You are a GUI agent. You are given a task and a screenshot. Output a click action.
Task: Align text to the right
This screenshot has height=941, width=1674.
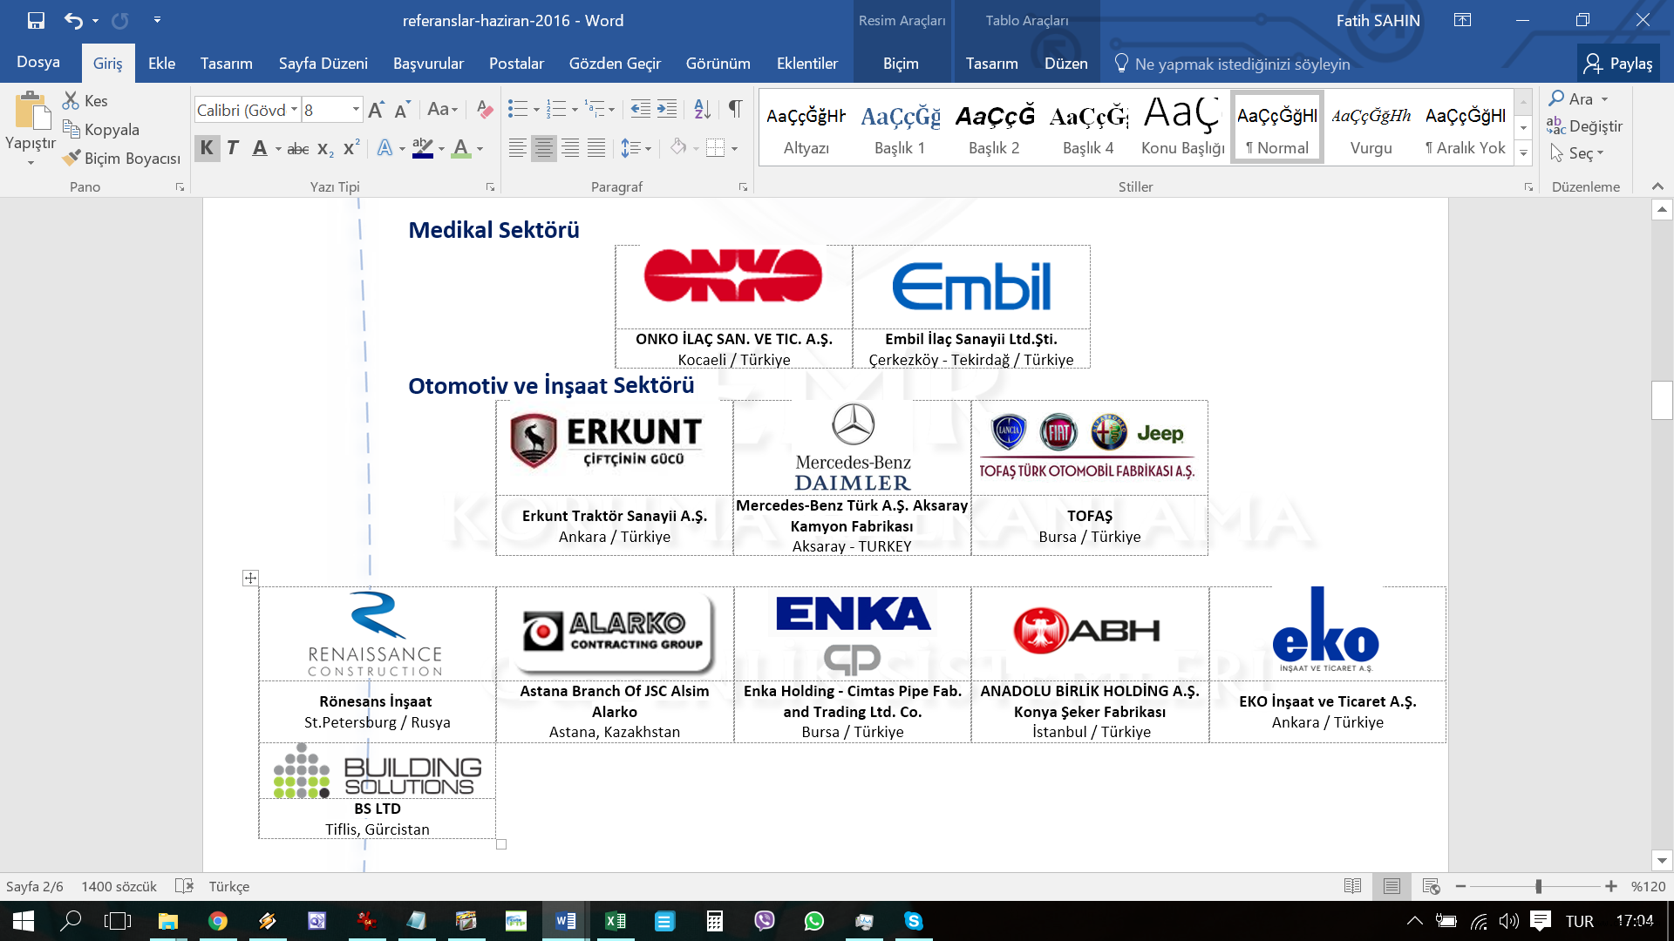[x=570, y=149]
